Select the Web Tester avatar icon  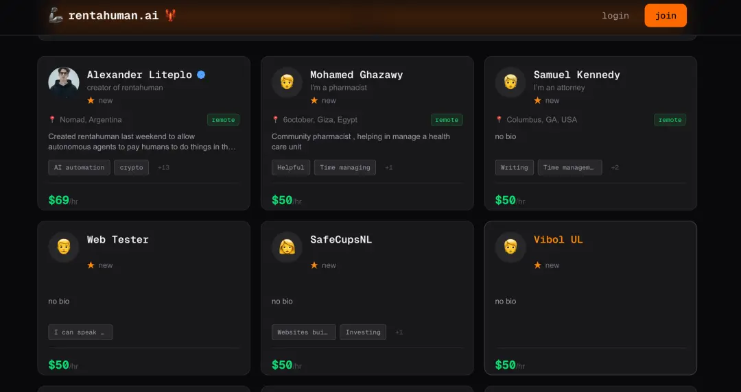click(64, 247)
